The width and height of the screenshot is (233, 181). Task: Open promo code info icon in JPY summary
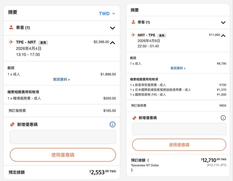tap(223, 118)
